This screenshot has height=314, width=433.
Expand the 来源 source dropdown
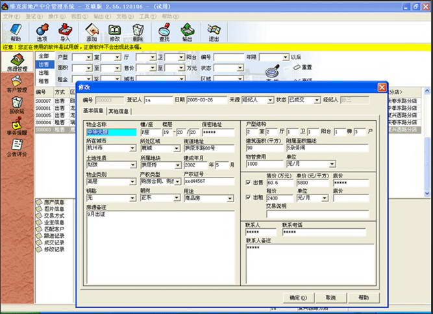[x=270, y=100]
